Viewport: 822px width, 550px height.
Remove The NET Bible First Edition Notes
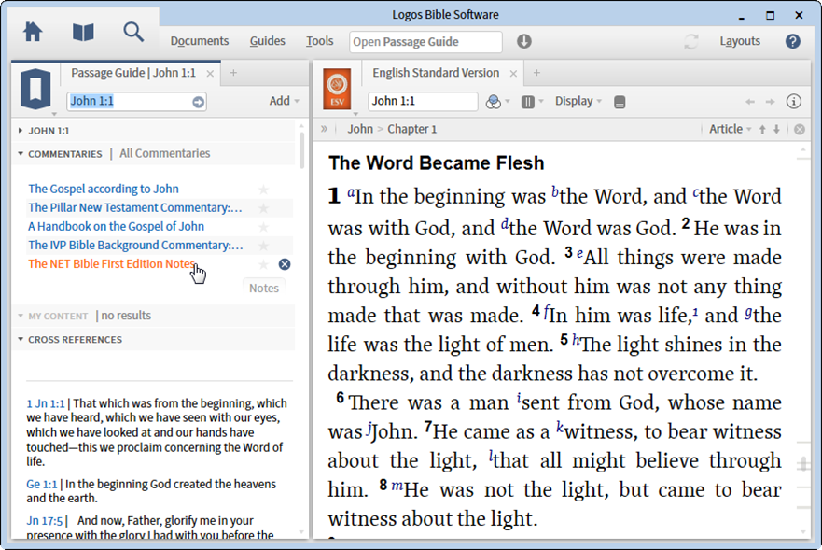click(x=285, y=264)
